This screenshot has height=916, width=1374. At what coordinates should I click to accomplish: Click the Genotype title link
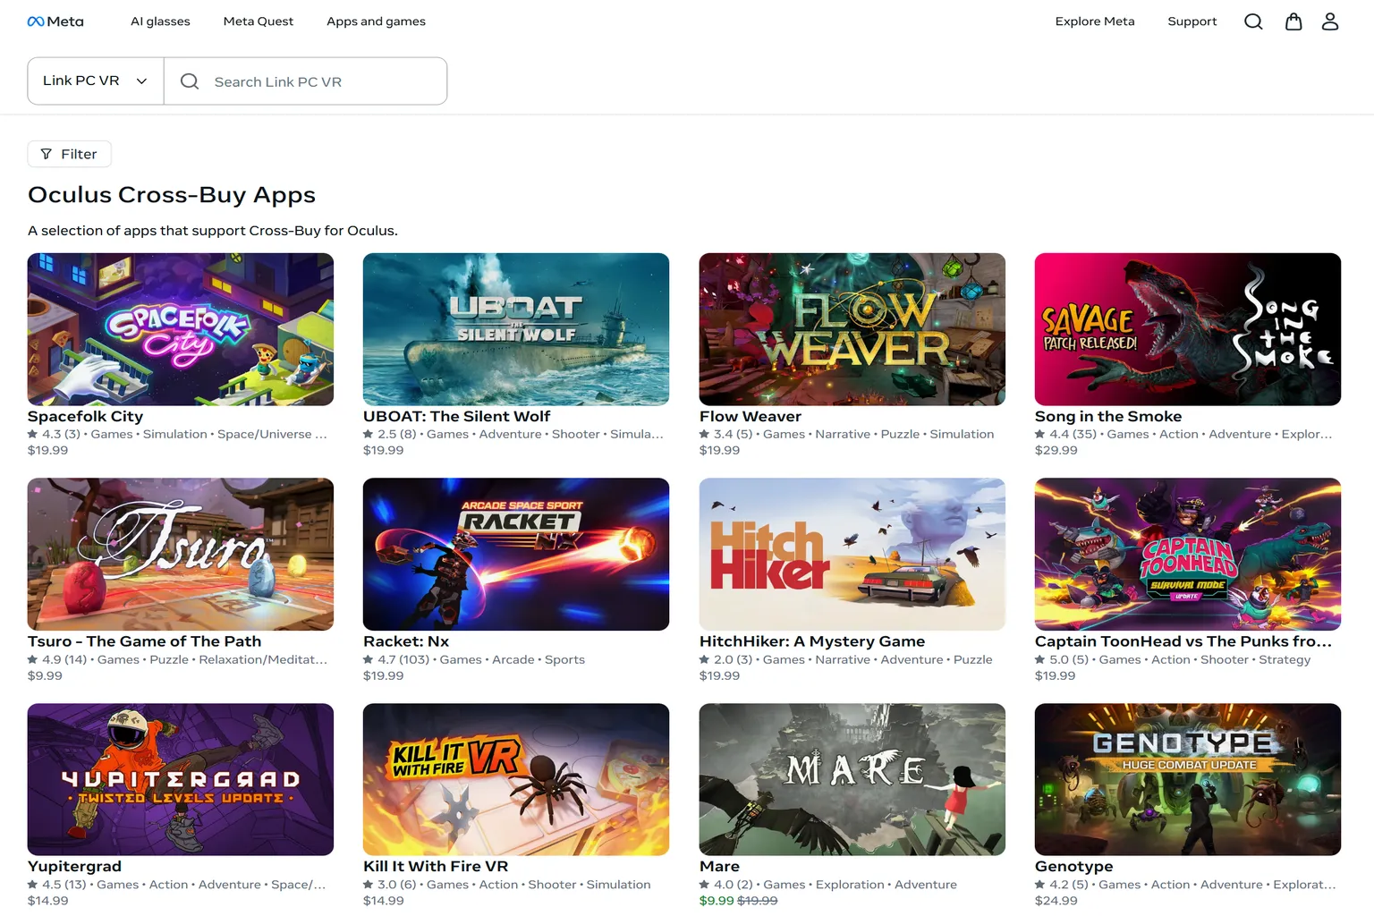[x=1074, y=866]
